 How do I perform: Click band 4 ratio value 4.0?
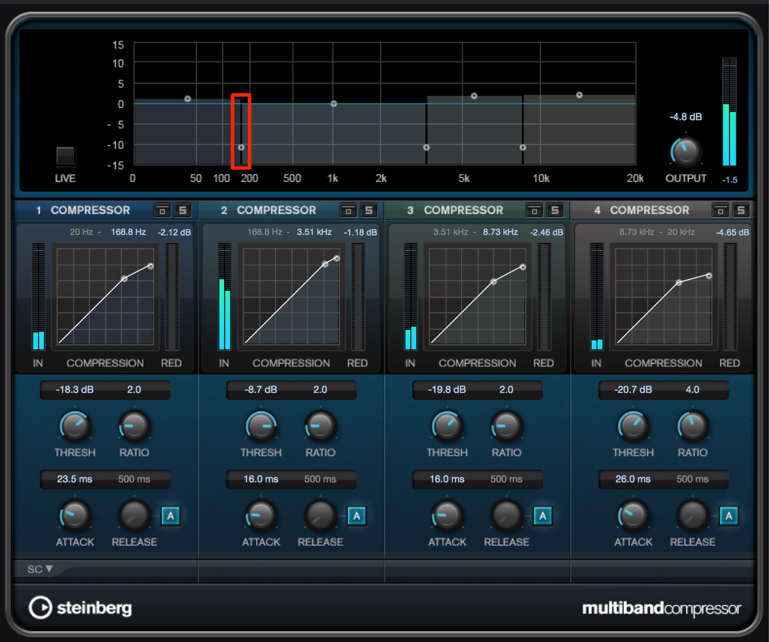(692, 390)
